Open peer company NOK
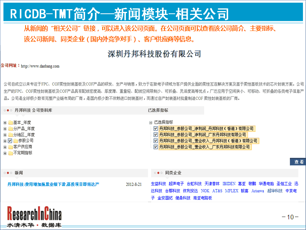306x230 pixels. coord(205,191)
